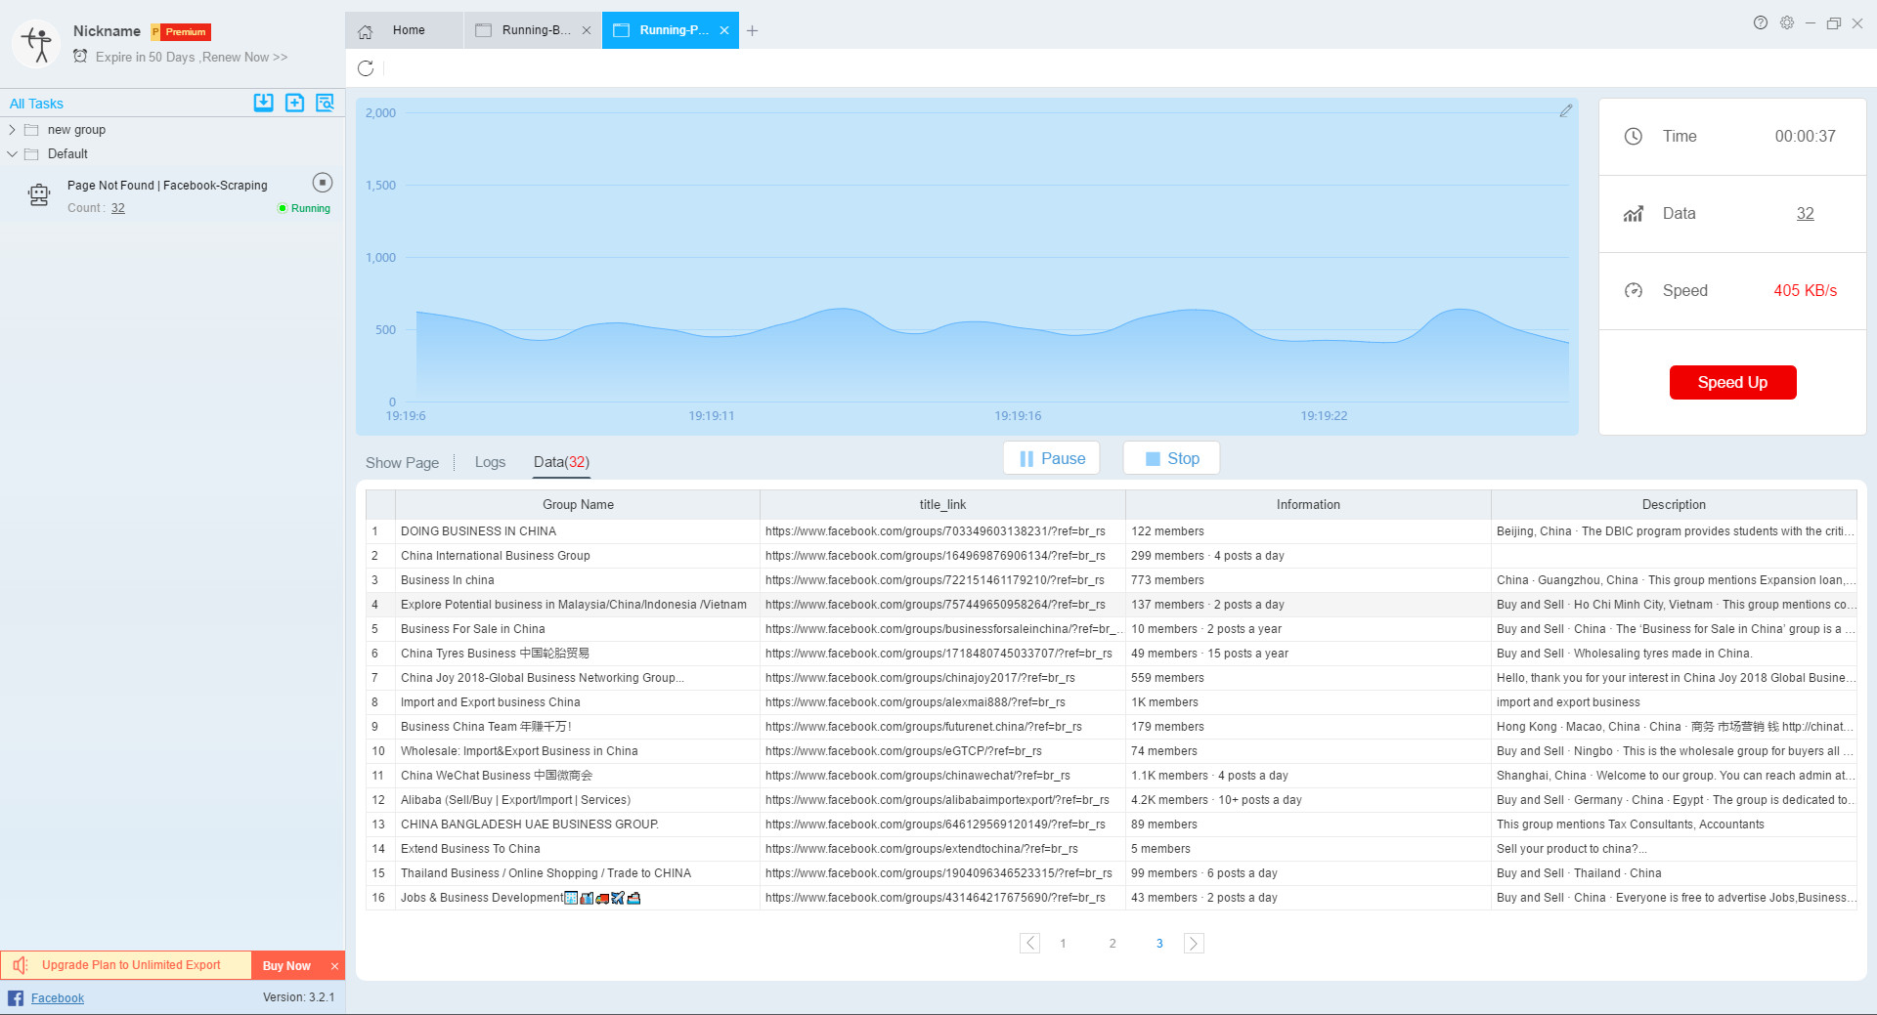Go to previous page of results
The height and width of the screenshot is (1015, 1877).
tap(1029, 943)
